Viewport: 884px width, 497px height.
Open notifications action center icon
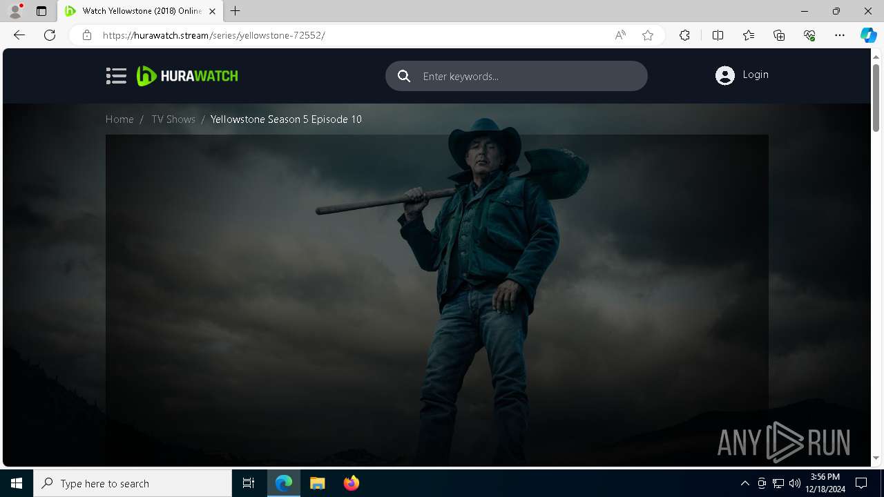[x=861, y=483]
